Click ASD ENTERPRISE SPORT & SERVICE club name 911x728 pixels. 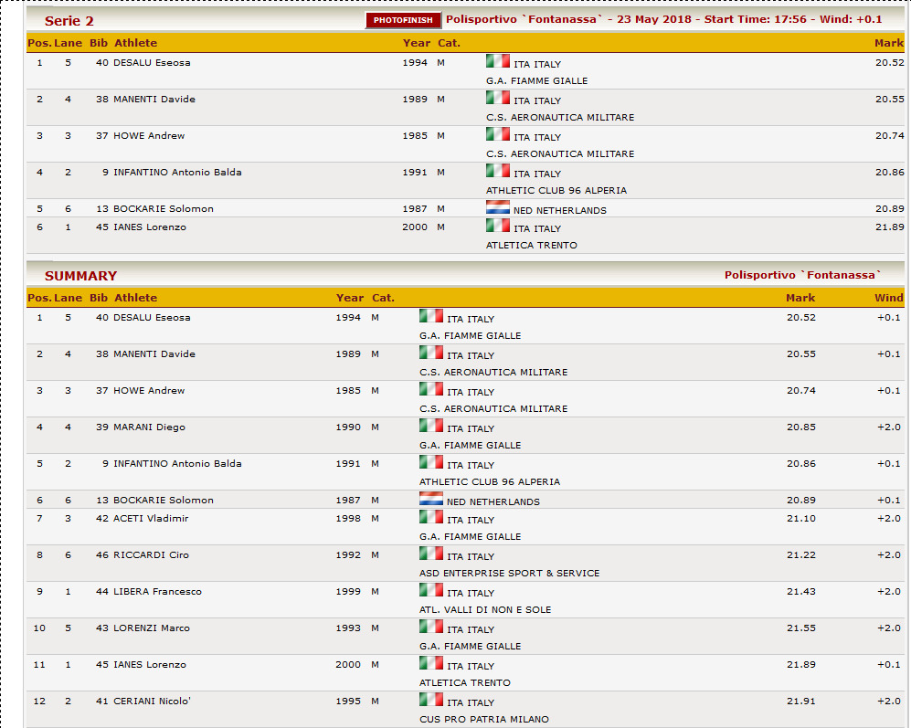tap(509, 574)
